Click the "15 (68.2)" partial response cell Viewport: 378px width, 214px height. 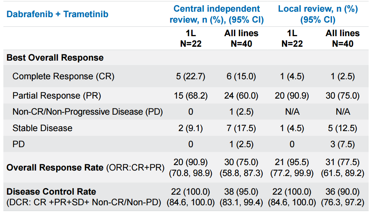[x=190, y=96]
